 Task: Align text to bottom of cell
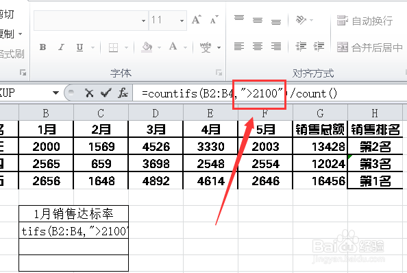276,22
